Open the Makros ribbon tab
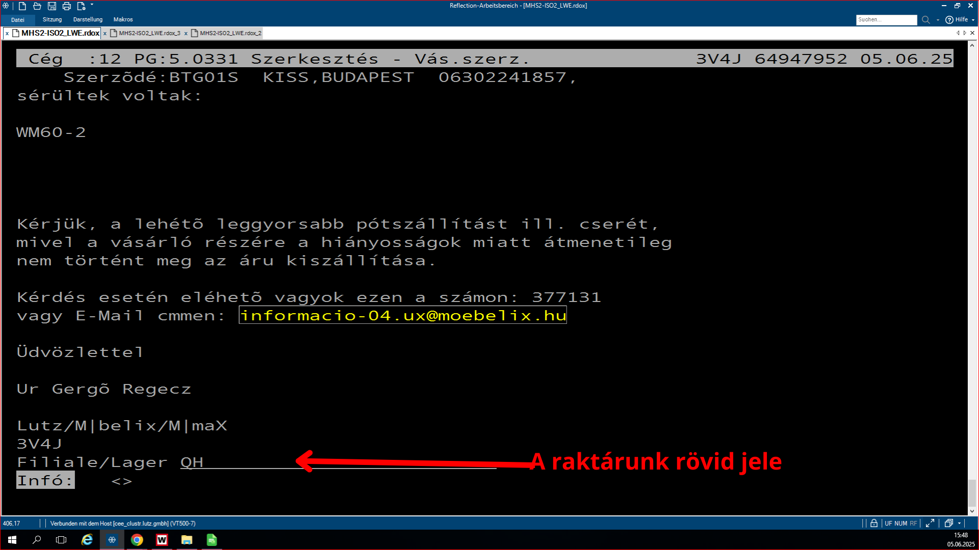Screen dimensions: 979x550 [x=123, y=20]
